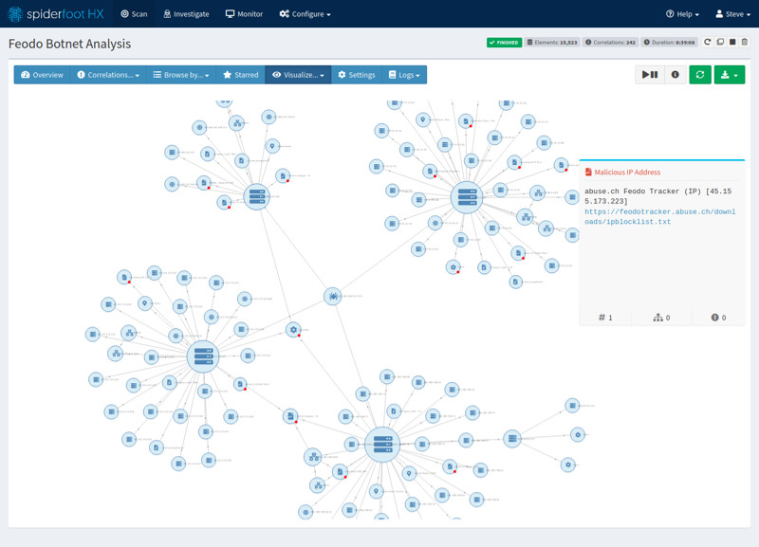Click the stop scan square icon
The image size is (759, 547).
click(732, 42)
